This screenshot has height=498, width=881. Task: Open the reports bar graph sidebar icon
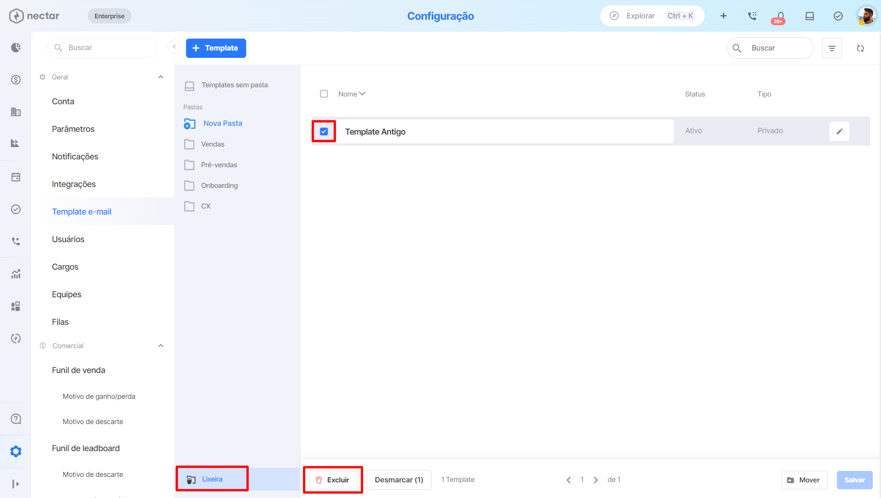pyautogui.click(x=16, y=274)
